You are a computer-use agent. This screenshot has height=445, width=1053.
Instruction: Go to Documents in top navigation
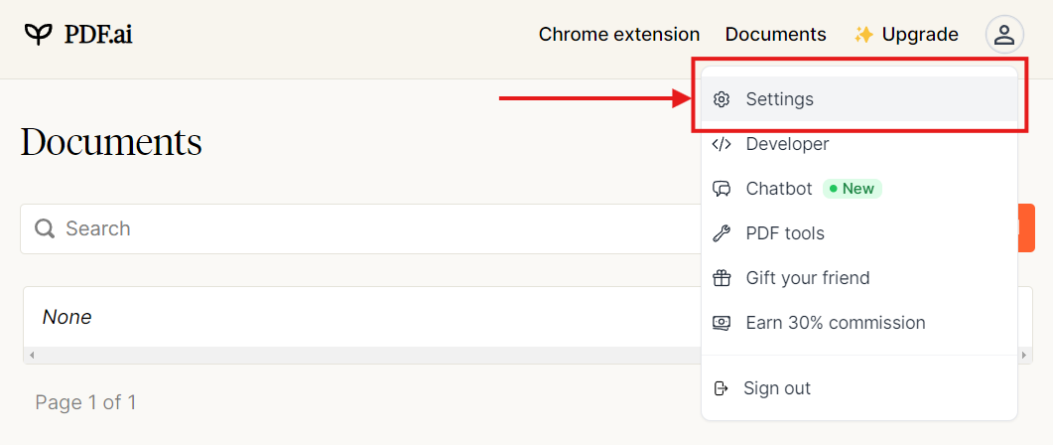[x=775, y=35]
